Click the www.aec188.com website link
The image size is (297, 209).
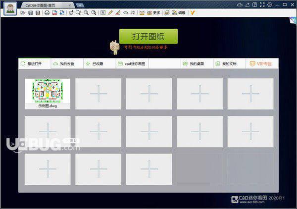252,202
